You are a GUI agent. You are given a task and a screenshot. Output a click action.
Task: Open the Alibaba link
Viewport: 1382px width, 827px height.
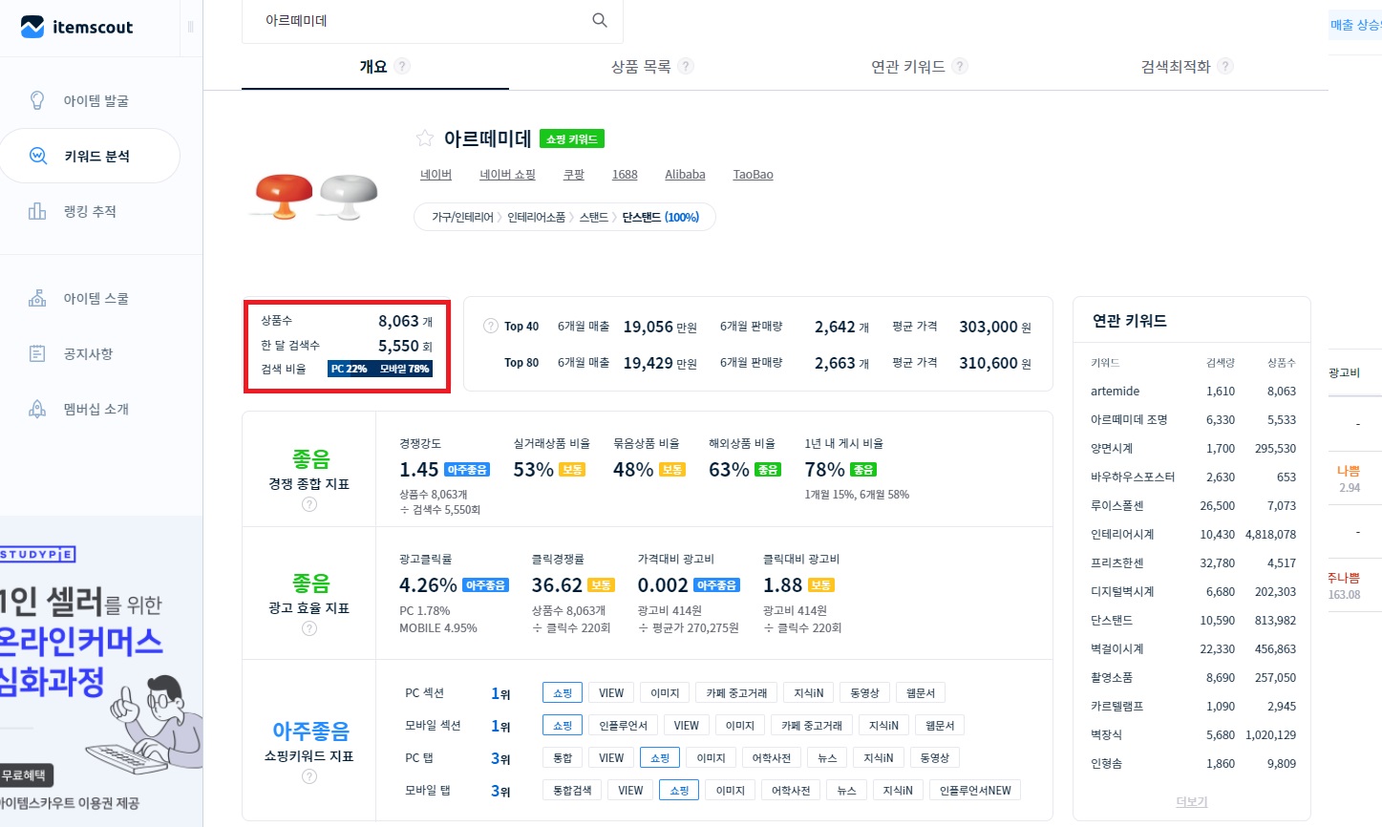(x=685, y=175)
